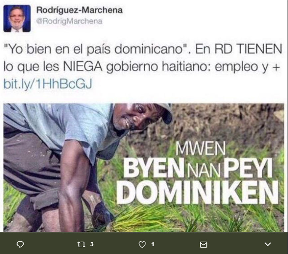Open the retweet count showing 3

tap(92, 244)
